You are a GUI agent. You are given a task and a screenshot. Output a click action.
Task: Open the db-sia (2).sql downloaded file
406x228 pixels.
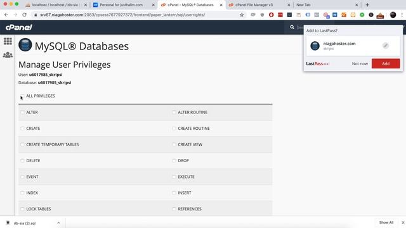tap(25, 223)
